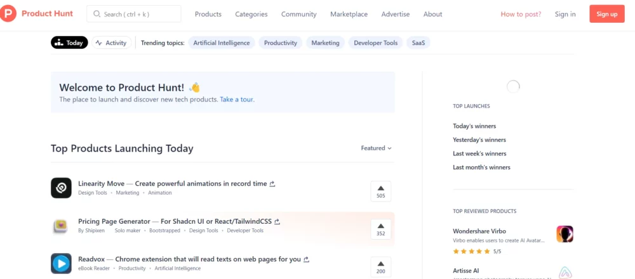Click the Sign in link
Image resolution: width=635 pixels, height=279 pixels.
[x=565, y=14]
